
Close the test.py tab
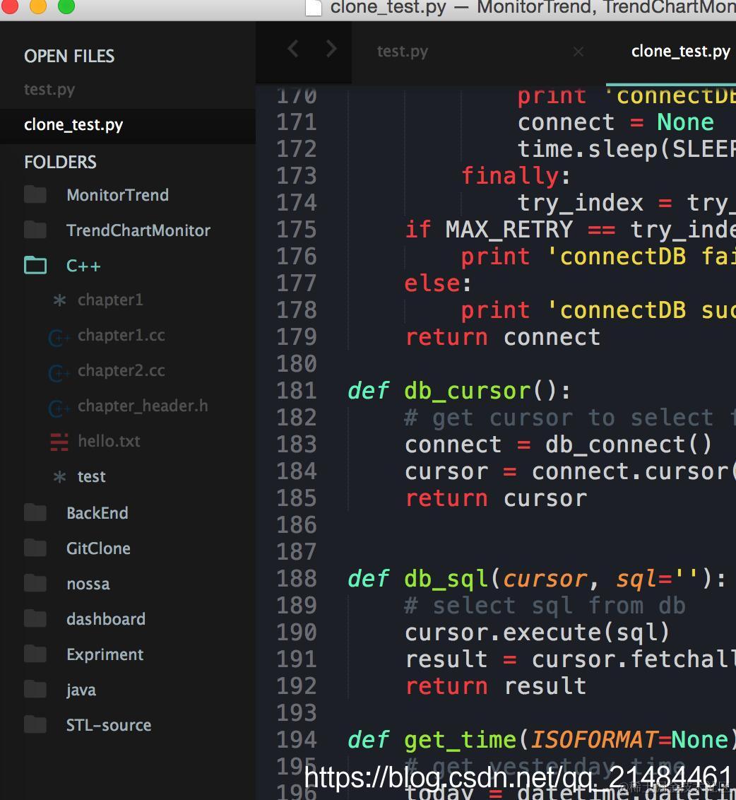[x=578, y=52]
